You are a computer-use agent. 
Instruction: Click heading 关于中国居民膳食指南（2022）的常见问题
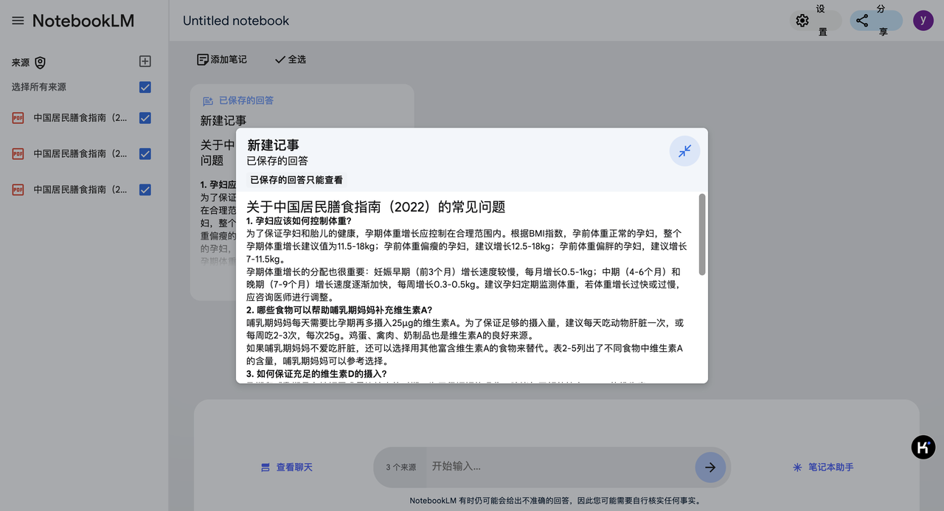(375, 207)
